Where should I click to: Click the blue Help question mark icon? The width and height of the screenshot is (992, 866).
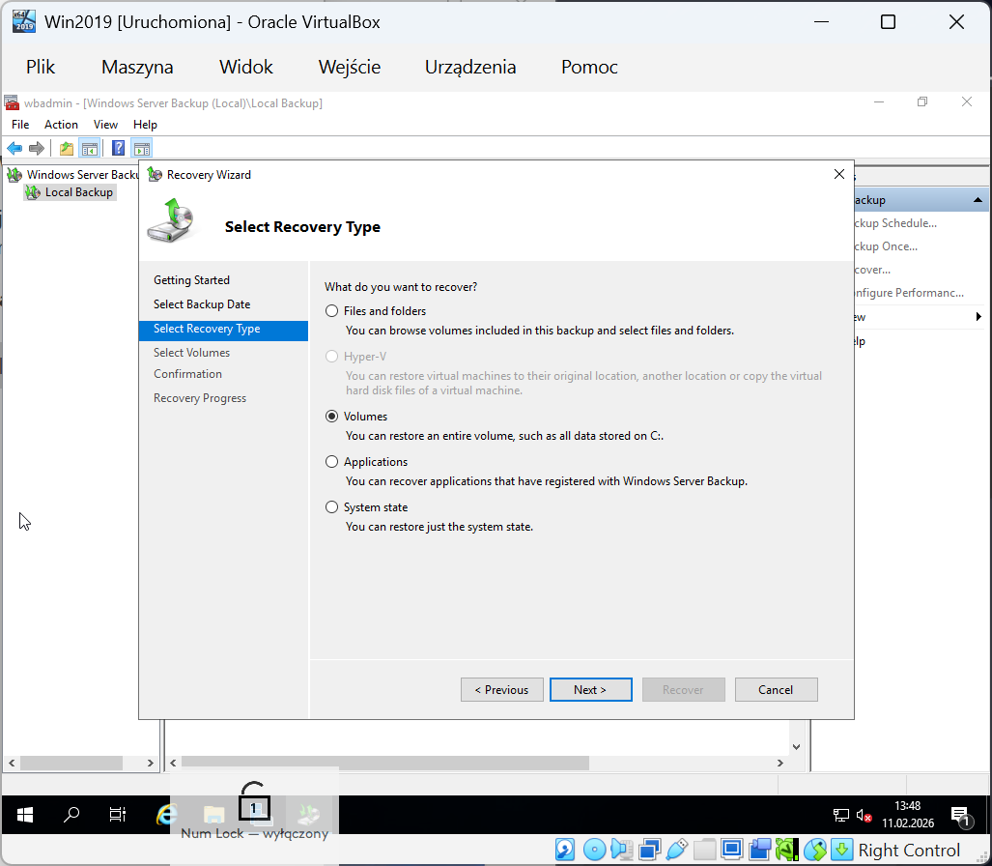(x=118, y=148)
